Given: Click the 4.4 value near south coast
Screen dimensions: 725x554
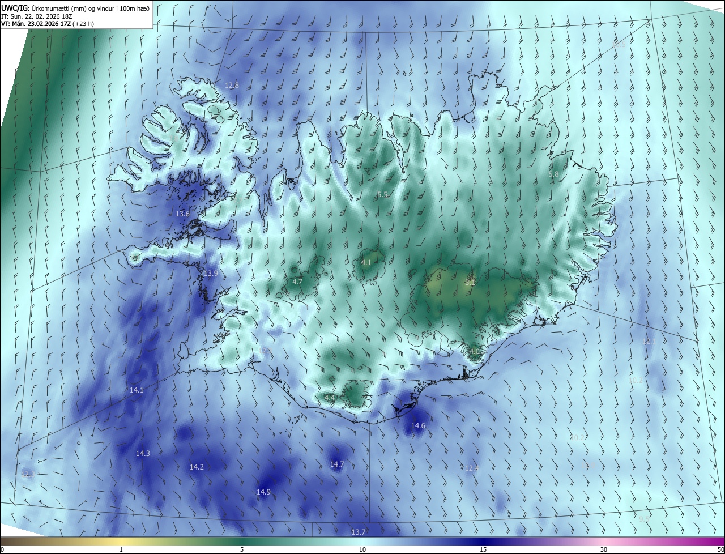Looking at the screenshot, I should pos(330,398).
